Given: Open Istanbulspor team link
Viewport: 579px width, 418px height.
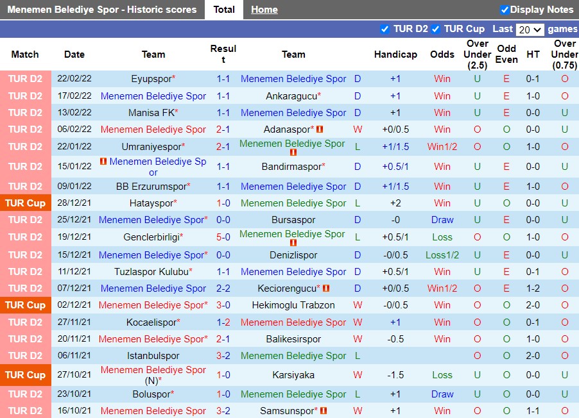Looking at the screenshot, I should pos(153,356).
